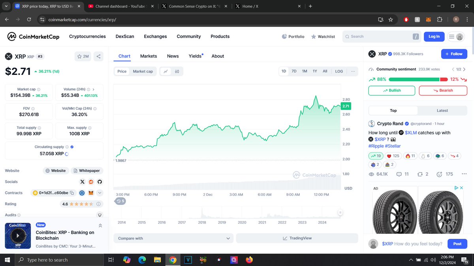Click the CoinMarketCap logo
Viewport: 474px width, 266px height.
point(33,37)
